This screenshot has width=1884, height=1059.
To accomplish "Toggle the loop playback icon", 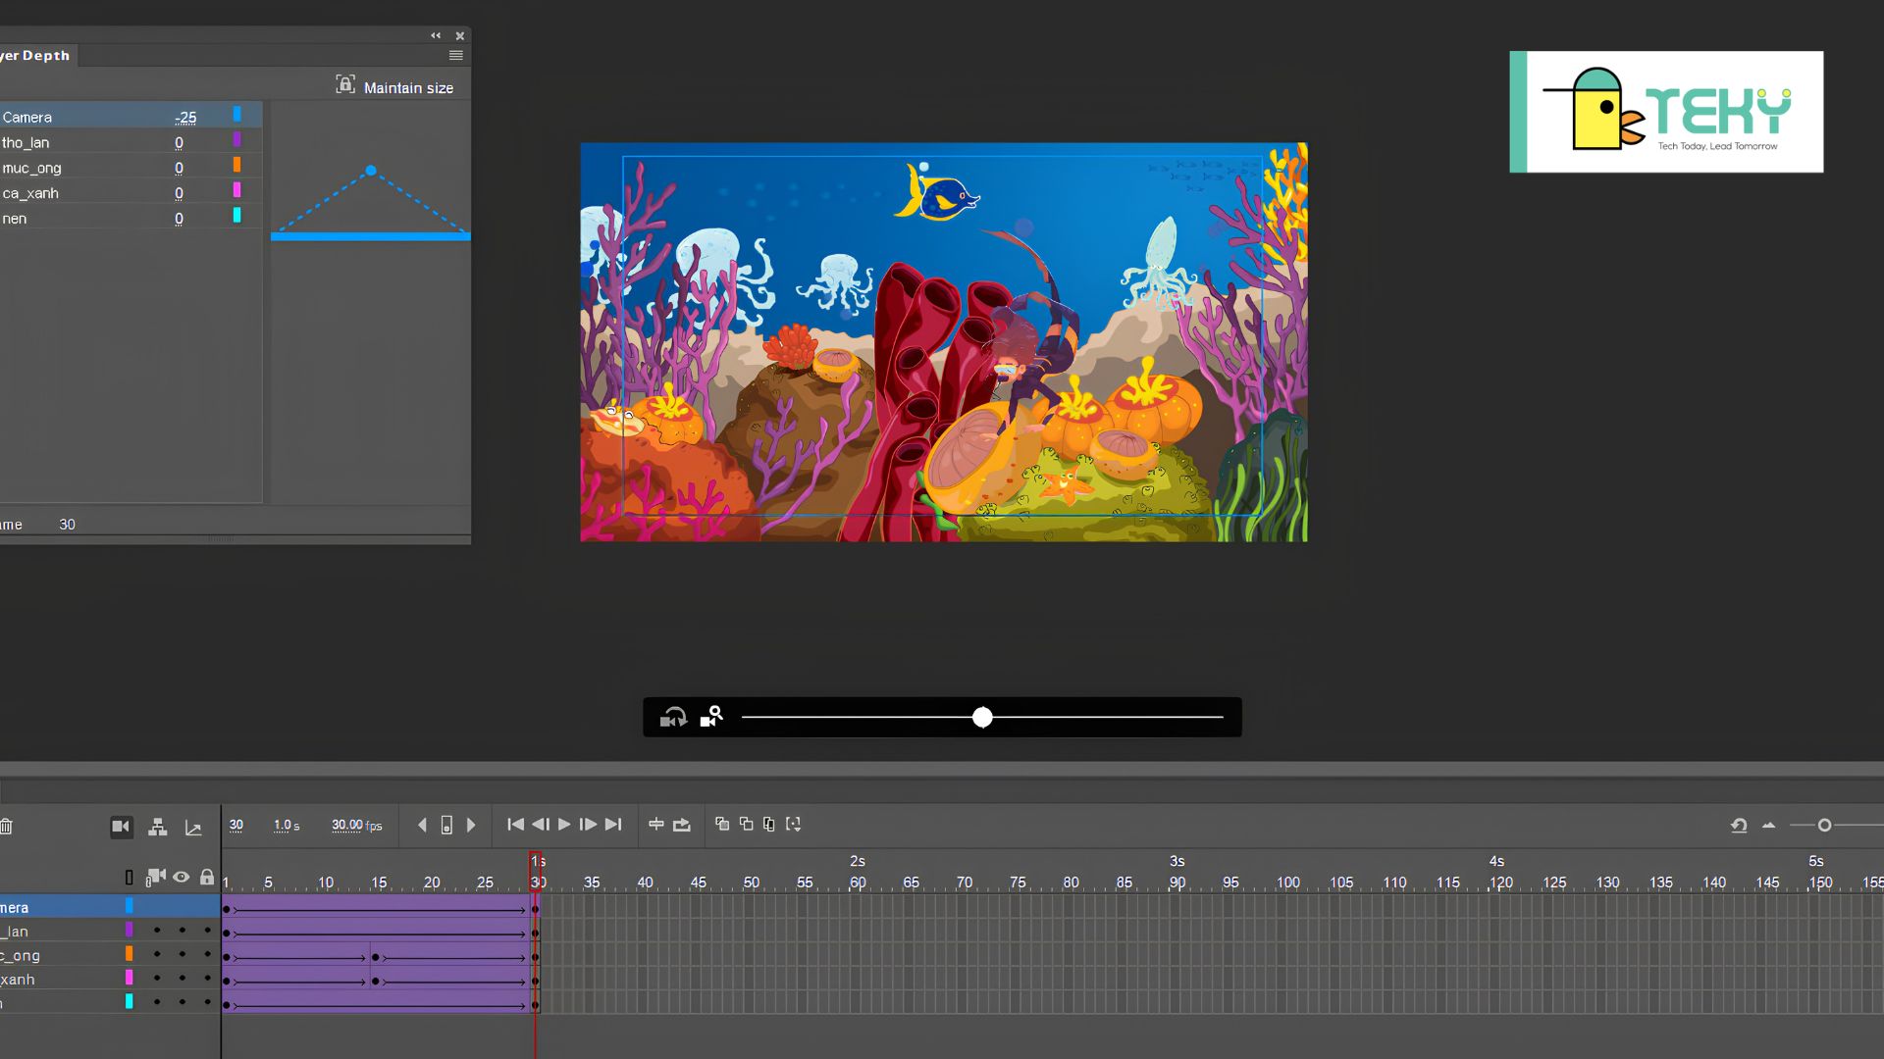I will (x=682, y=825).
